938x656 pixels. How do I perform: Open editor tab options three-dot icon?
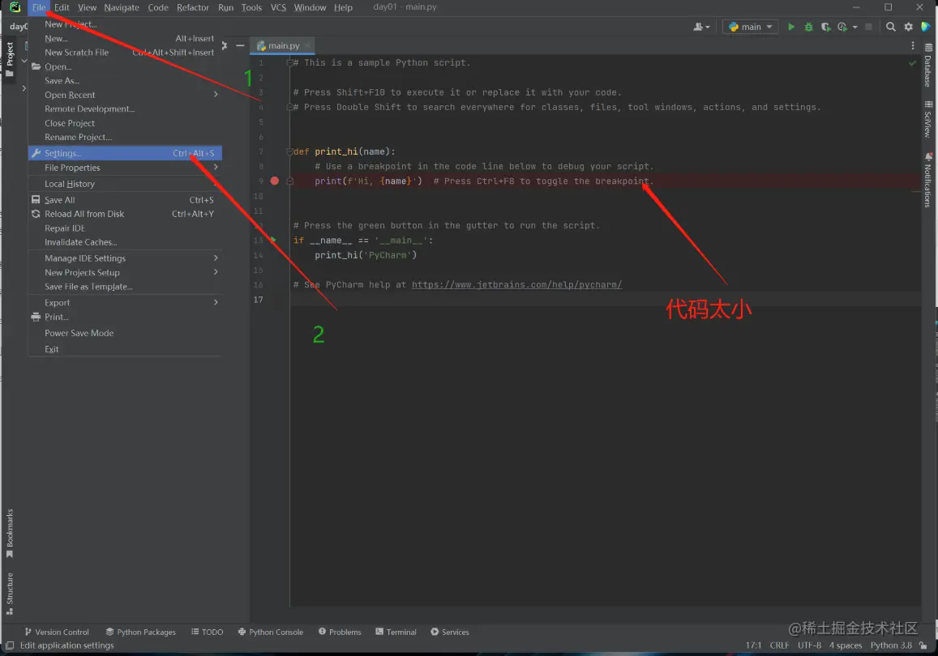[x=912, y=45]
